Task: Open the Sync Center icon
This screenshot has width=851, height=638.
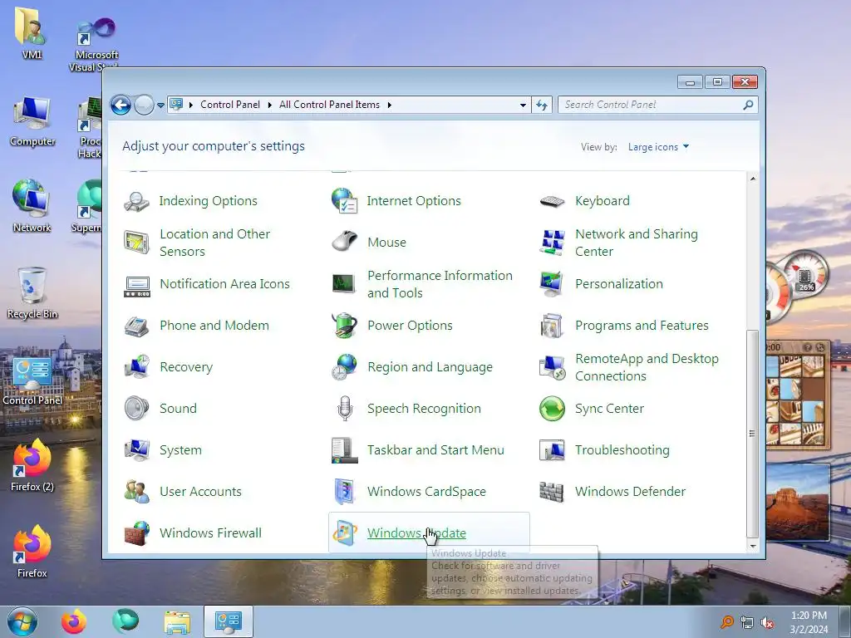Action: (x=553, y=409)
